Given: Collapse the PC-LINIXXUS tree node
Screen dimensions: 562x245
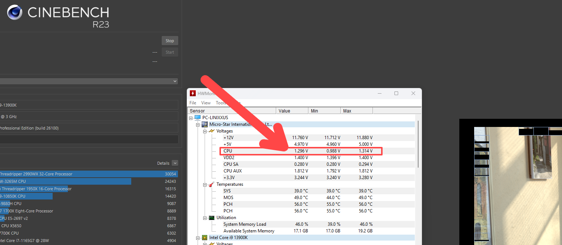Looking at the screenshot, I should 191,118.
